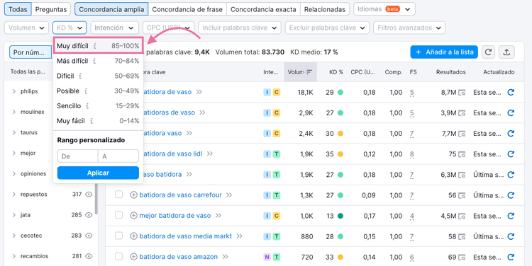This screenshot has width=532, height=266.
Task: Choose Difícil 50–69% option
Action: click(98, 76)
